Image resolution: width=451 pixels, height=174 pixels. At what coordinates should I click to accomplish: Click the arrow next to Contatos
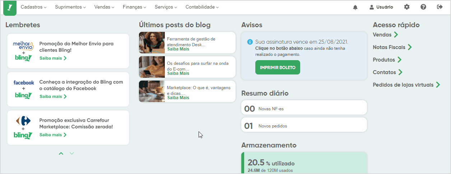[x=400, y=72]
